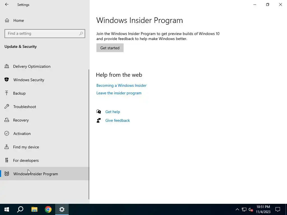Screen dimensions: 287x215
Task: Click the sidebar vertical scrollbar
Action: [x=89, y=134]
